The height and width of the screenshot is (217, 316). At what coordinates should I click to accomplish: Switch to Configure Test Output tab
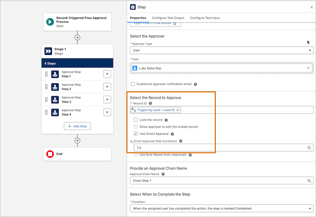pyautogui.click(x=168, y=18)
